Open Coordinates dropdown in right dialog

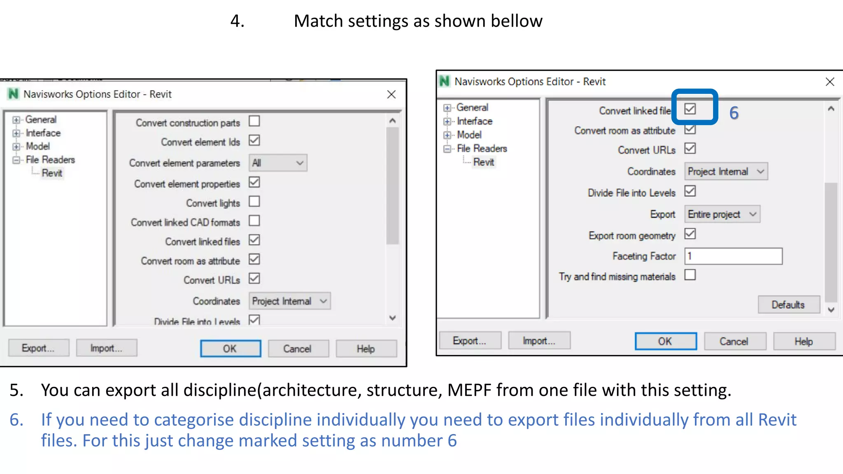[x=726, y=172]
